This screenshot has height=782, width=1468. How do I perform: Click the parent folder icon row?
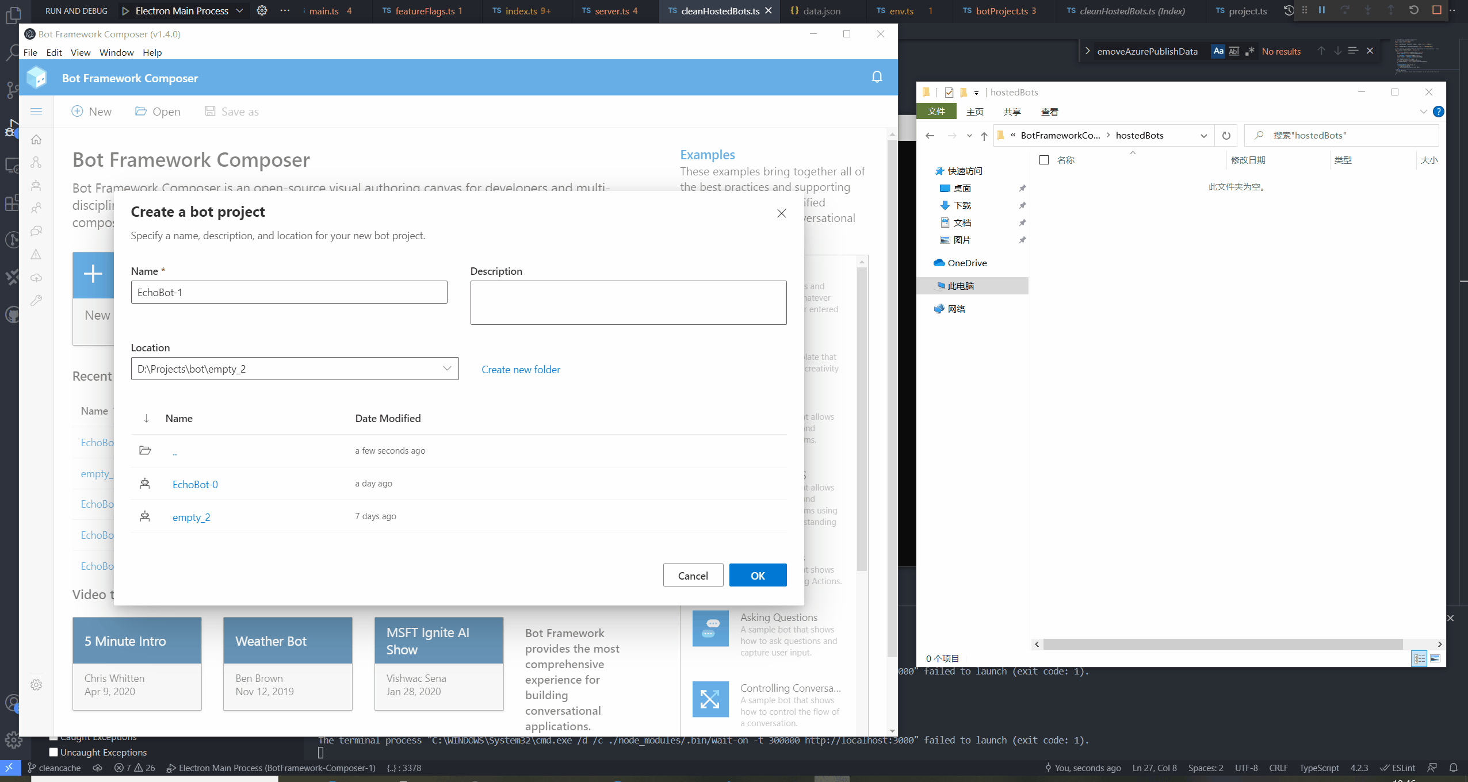point(145,451)
